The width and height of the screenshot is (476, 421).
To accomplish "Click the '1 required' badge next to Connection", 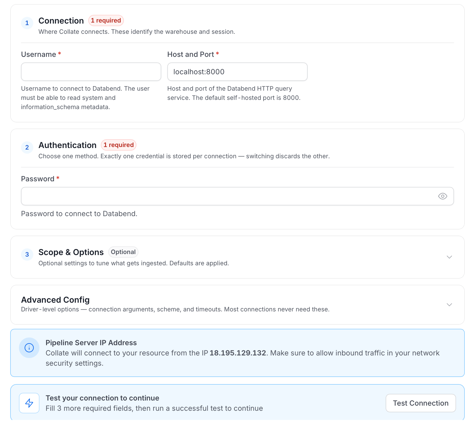I will 106,20.
